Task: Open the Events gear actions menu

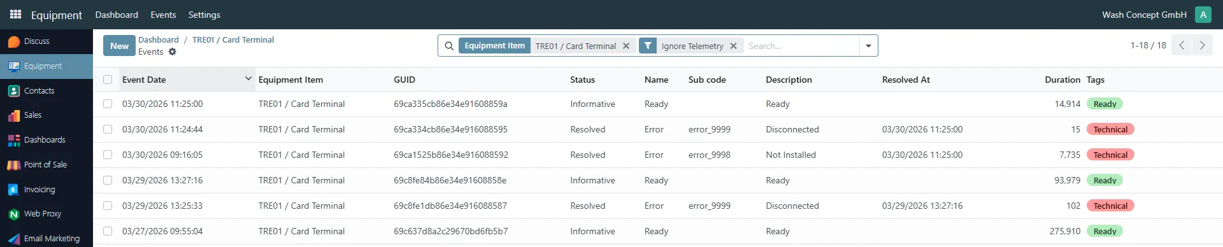Action: point(172,52)
